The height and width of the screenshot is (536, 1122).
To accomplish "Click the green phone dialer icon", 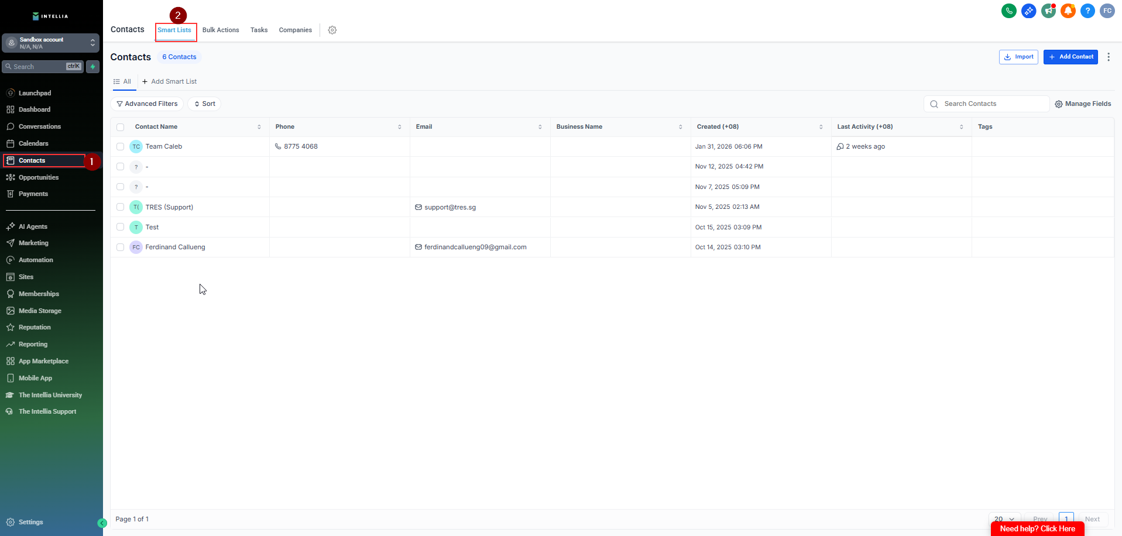I will (1008, 11).
